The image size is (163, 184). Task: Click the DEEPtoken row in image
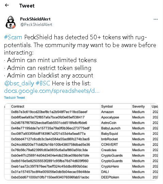(81, 177)
